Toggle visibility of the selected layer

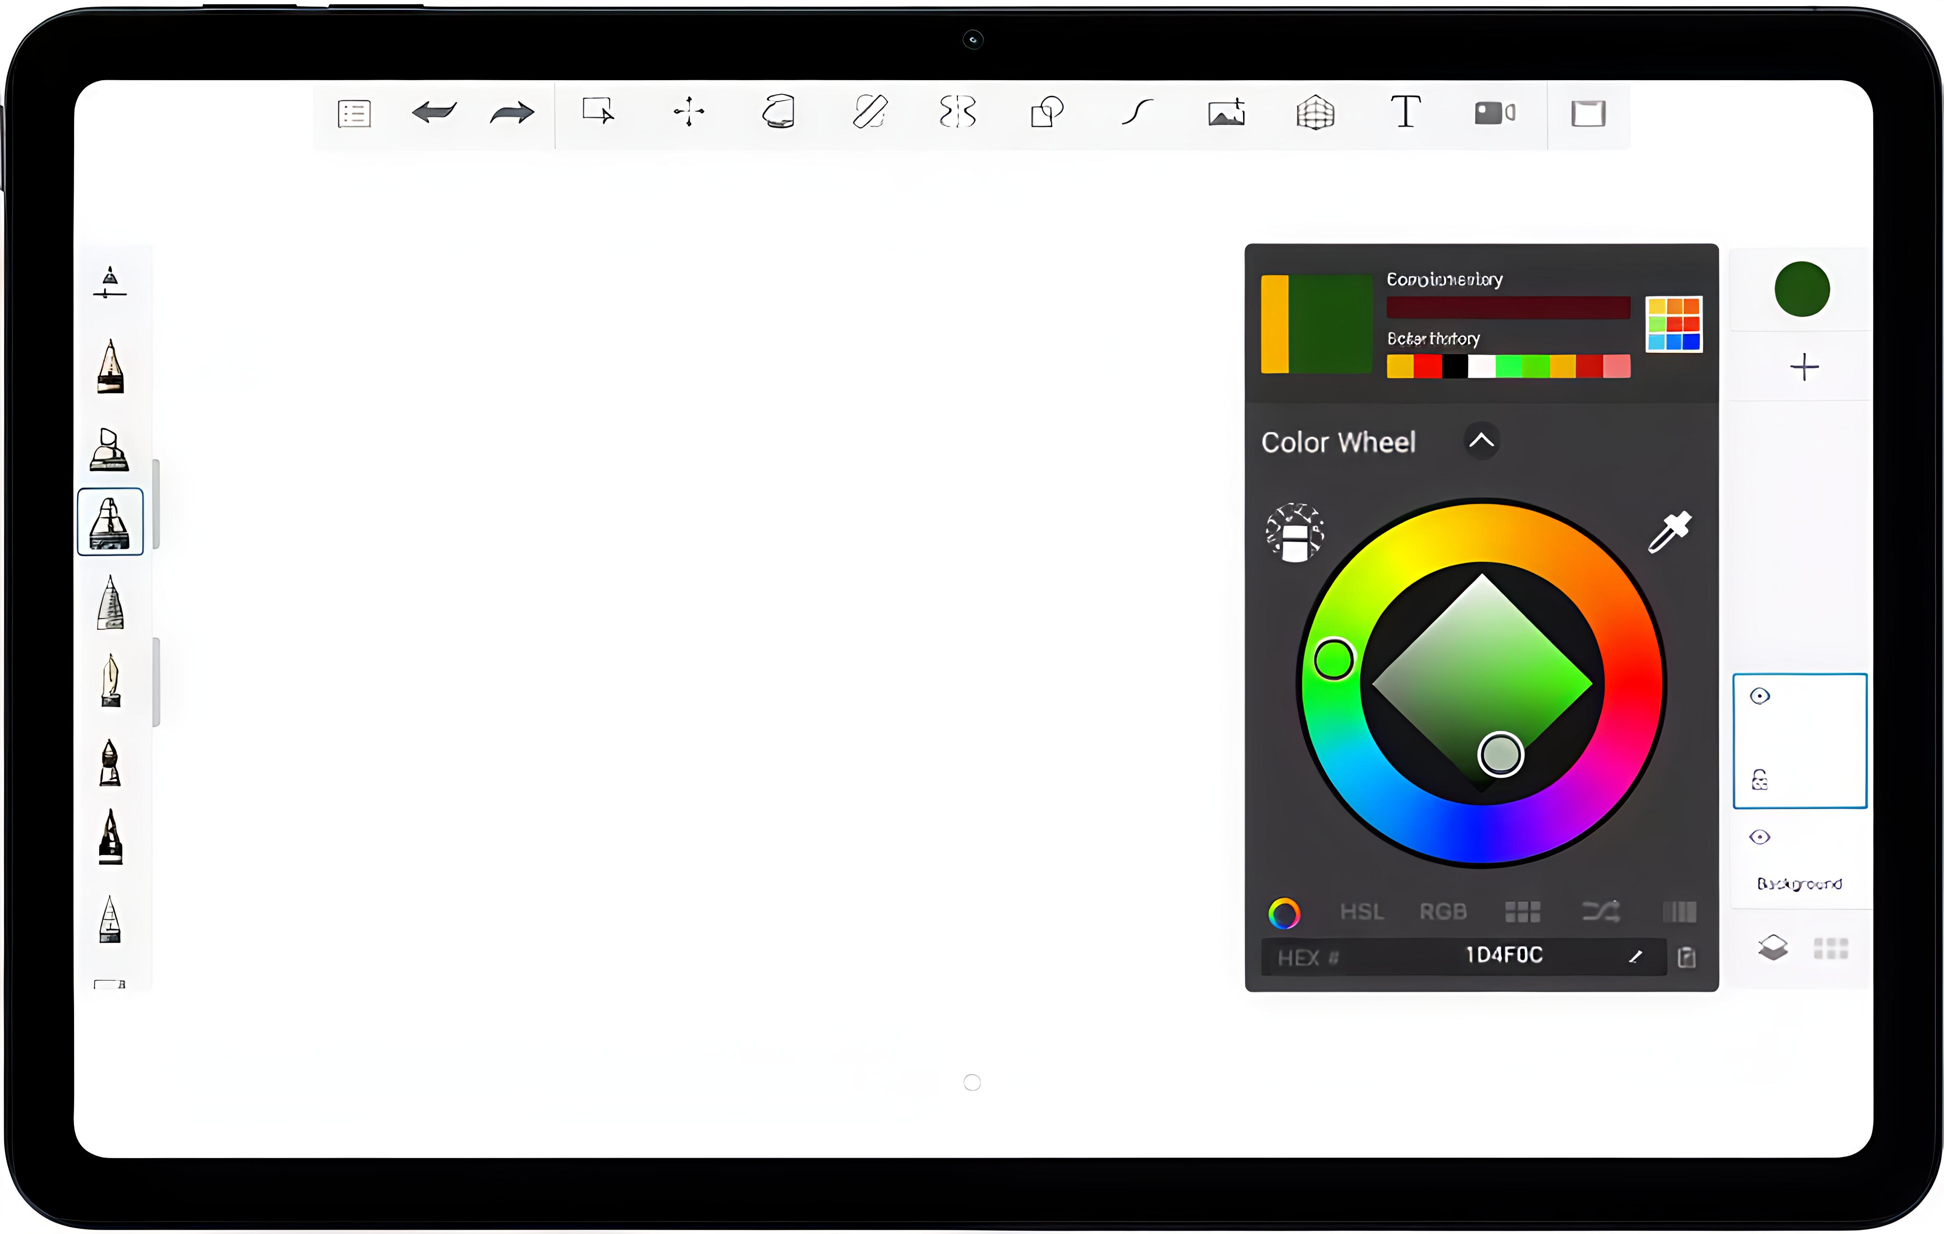click(x=1760, y=696)
